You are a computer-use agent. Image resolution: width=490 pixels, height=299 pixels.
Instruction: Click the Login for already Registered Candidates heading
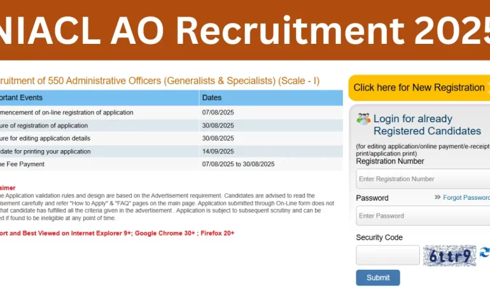[x=426, y=125]
